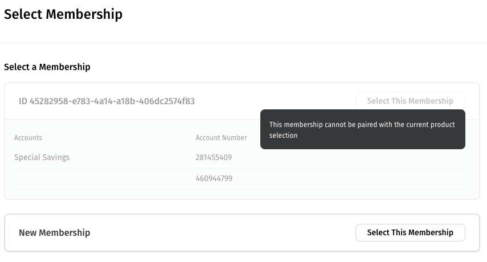The height and width of the screenshot is (262, 487).
Task: Select the New Membership option button
Action: point(410,232)
